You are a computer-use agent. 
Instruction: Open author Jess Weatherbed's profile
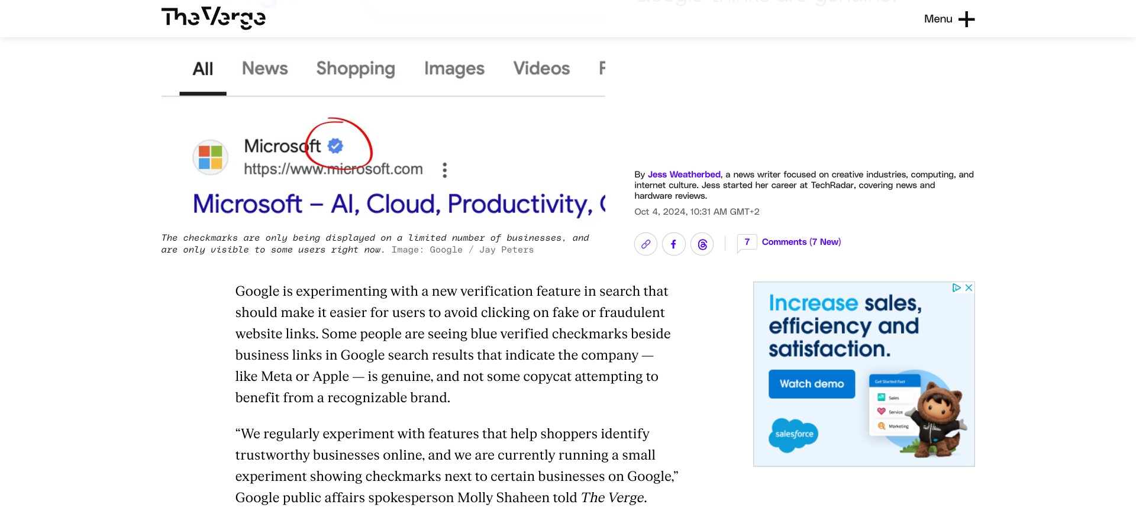684,174
